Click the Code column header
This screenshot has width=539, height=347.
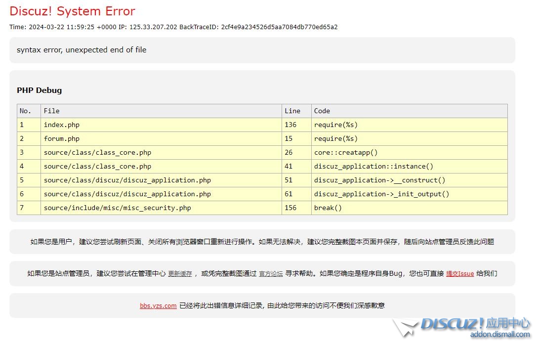322,111
